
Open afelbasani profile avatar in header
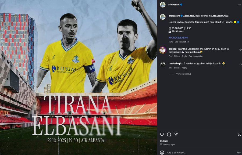coord(163,5)
